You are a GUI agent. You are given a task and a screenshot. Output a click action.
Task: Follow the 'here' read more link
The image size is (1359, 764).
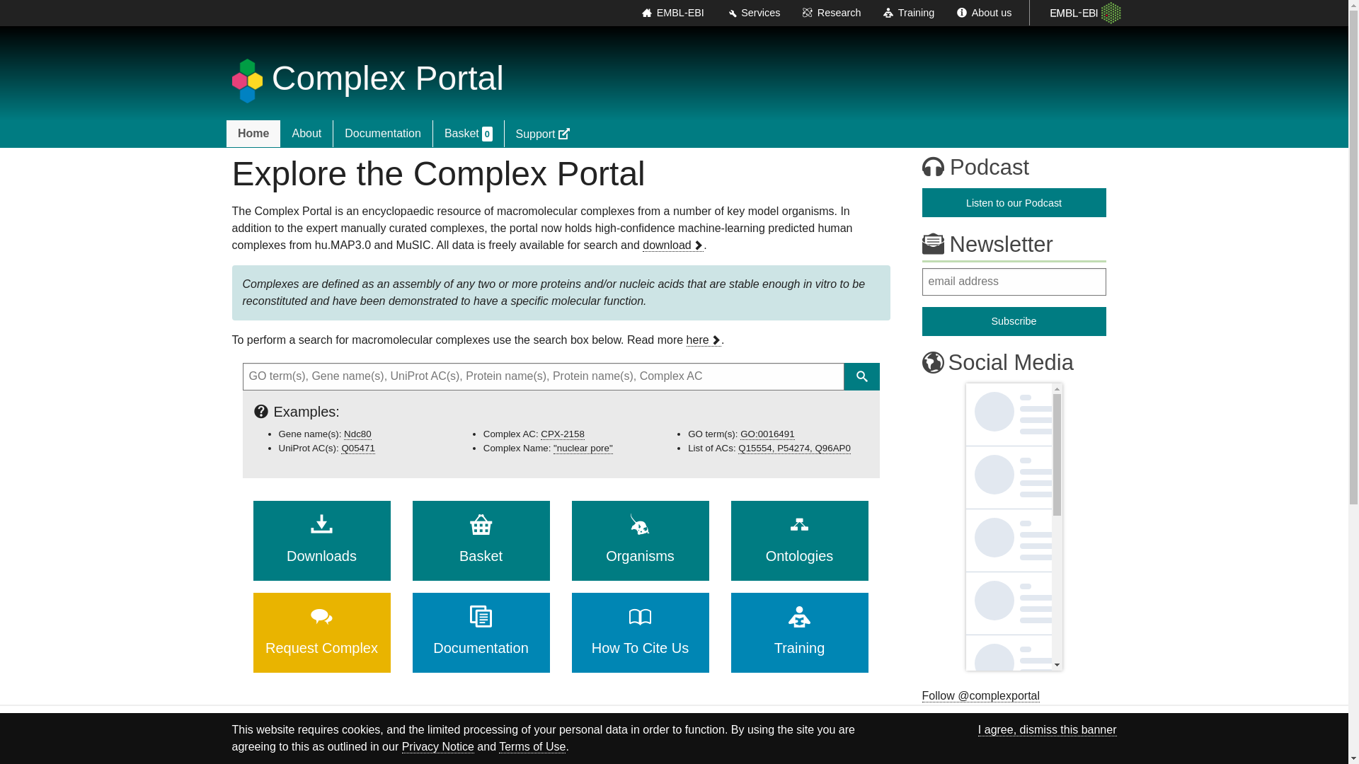(704, 340)
